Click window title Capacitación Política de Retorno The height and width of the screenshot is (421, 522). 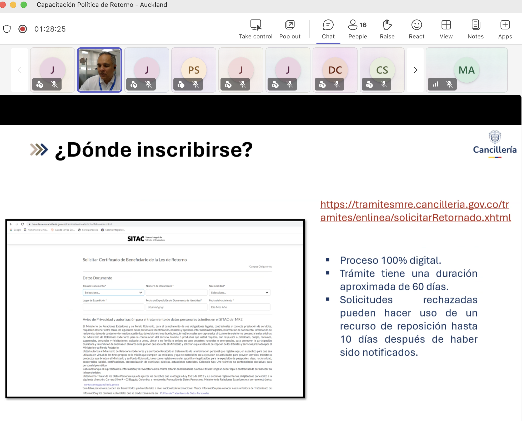tap(102, 5)
